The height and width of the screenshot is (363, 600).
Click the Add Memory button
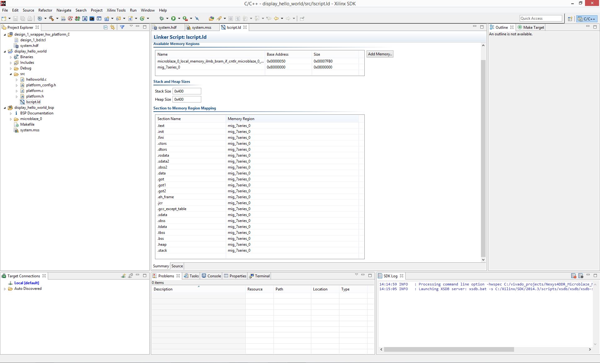[380, 54]
